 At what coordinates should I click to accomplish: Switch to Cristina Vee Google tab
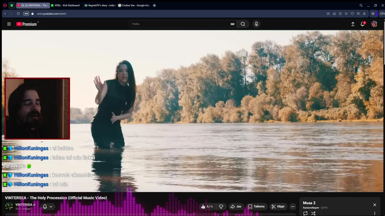(134, 5)
